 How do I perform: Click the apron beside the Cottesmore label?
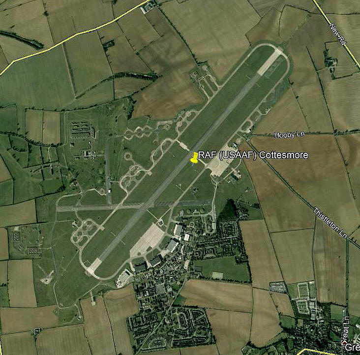[220, 163]
